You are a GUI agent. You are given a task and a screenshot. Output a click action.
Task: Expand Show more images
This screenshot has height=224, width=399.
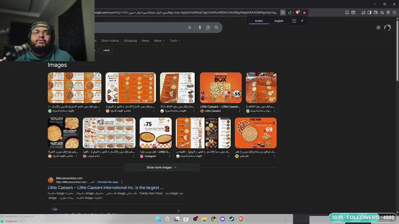[162, 167]
